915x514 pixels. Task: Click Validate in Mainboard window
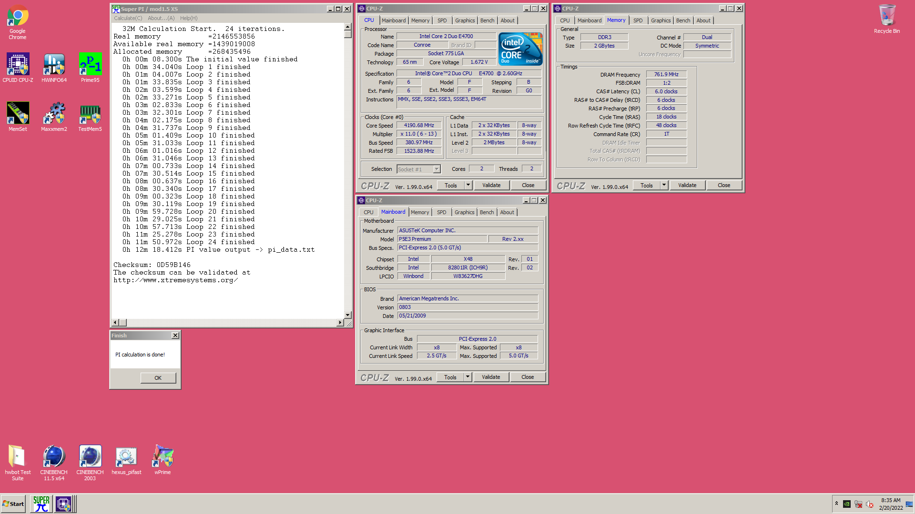[491, 377]
